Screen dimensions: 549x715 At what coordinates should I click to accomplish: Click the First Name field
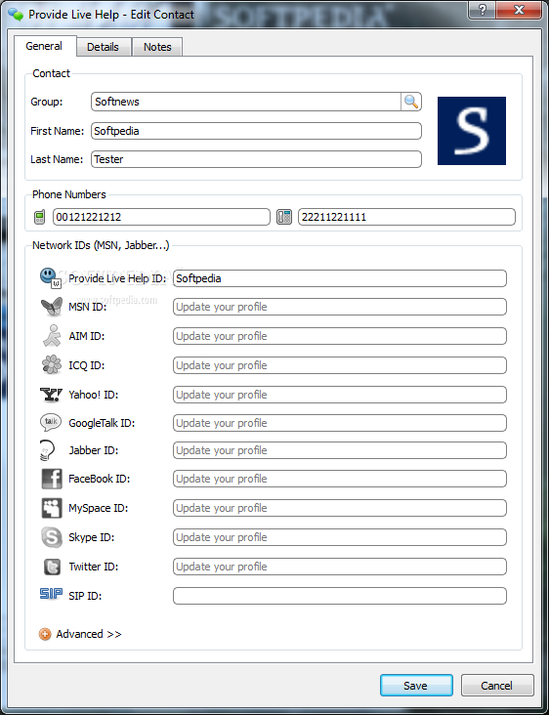[x=256, y=131]
